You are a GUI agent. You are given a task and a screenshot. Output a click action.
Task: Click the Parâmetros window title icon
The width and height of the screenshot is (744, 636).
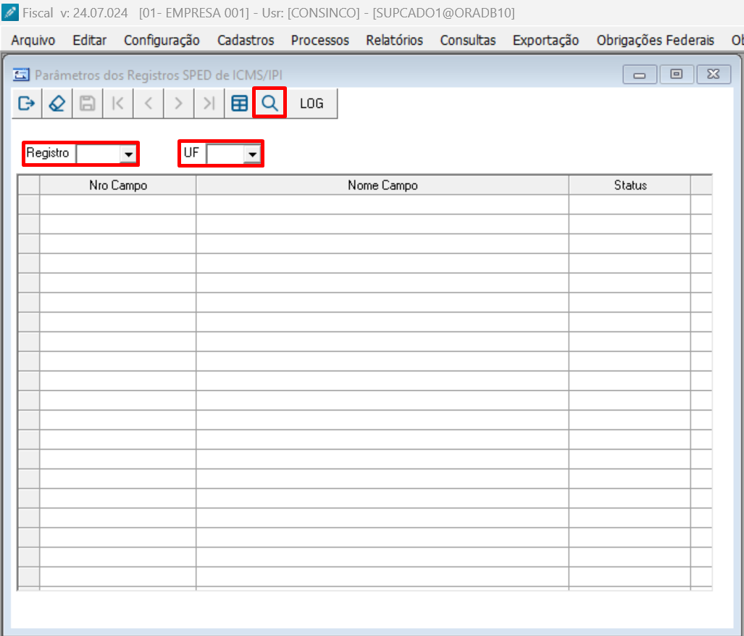coord(21,75)
